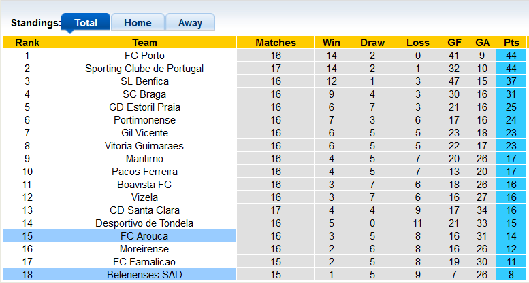Click the Rank column header
The image size is (529, 283).
click(x=27, y=43)
